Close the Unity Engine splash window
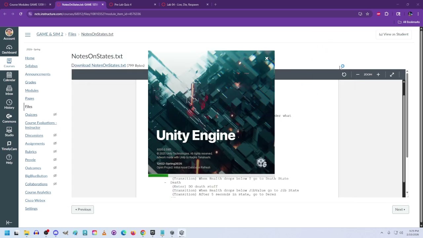The image size is (423, 238). click(267, 59)
